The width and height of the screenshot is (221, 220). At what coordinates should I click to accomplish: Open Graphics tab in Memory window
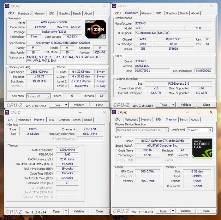coord(64,120)
